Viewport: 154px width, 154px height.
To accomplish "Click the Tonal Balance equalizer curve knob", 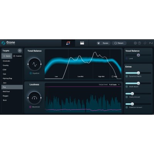I will 34,64.
